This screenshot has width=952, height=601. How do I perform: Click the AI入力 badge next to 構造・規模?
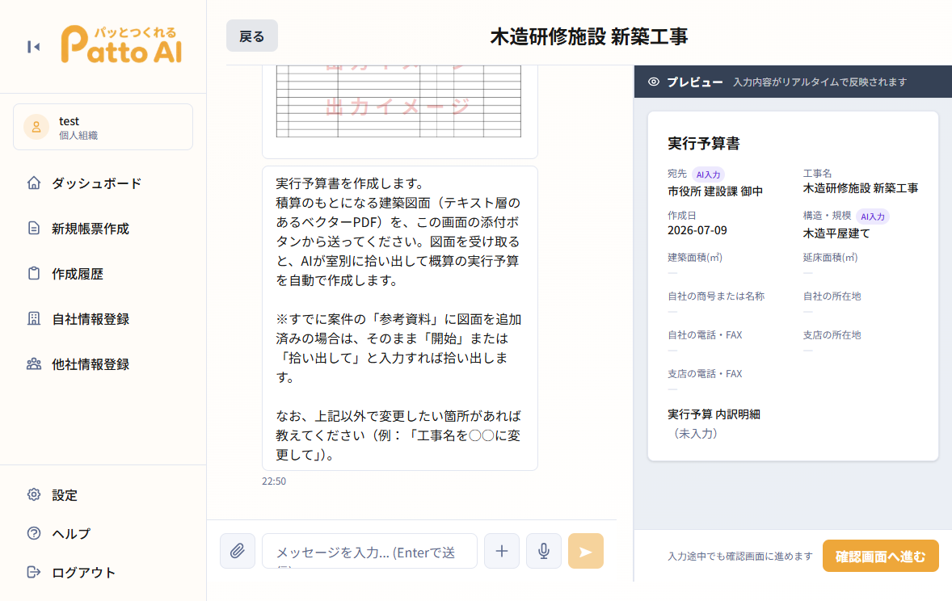873,216
